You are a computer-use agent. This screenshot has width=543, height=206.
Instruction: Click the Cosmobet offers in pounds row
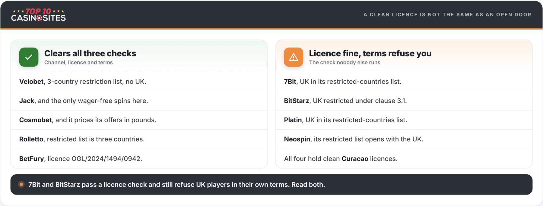(139, 120)
